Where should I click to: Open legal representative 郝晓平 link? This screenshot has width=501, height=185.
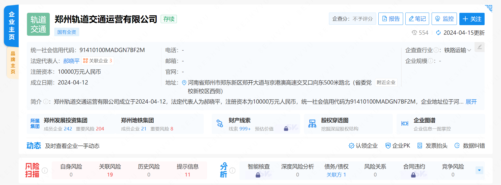coord(71,61)
